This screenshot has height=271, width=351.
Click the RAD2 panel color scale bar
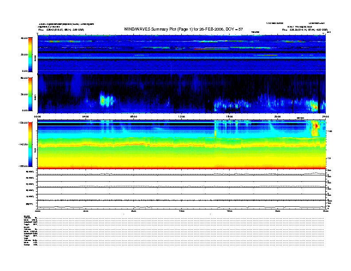coord(30,54)
